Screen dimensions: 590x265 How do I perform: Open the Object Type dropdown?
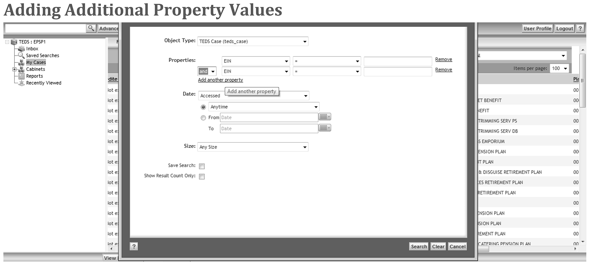pyautogui.click(x=253, y=42)
